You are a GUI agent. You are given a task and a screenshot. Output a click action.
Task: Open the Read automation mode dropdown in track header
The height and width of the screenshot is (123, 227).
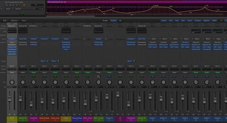[9, 9]
